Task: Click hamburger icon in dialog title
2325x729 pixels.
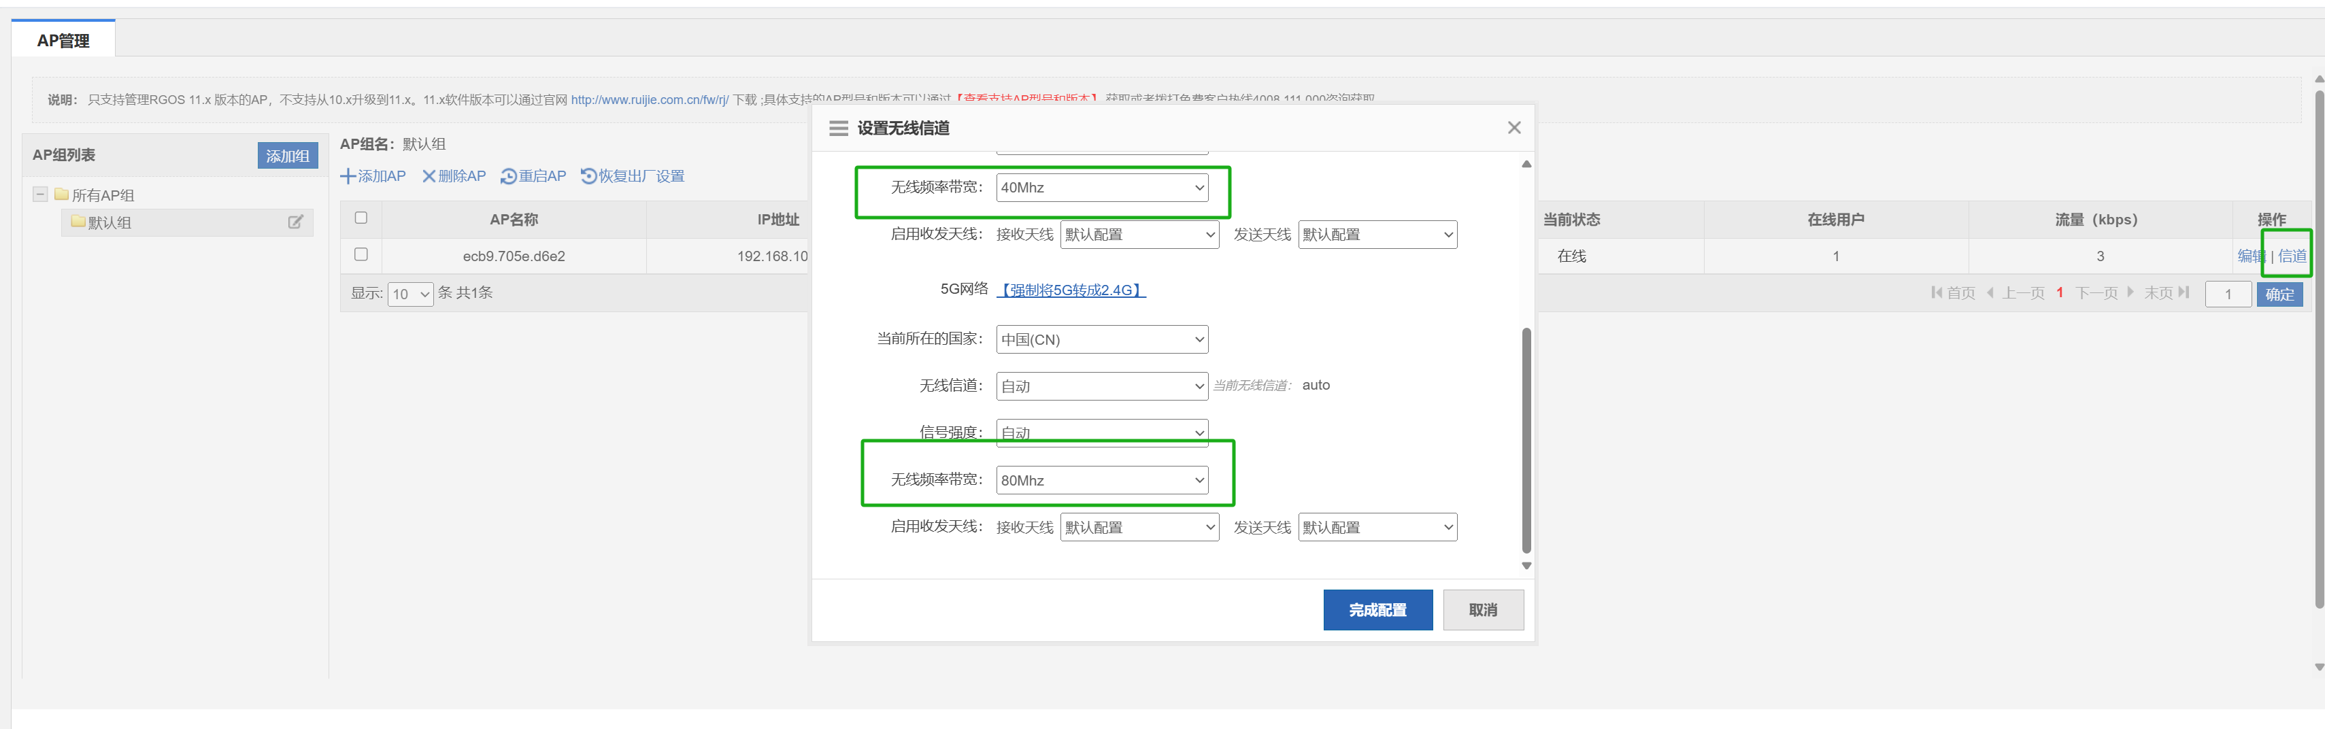Action: pyautogui.click(x=837, y=128)
